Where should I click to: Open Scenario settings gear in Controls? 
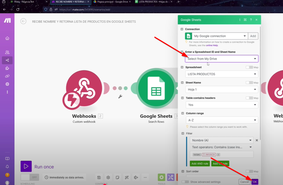(x=108, y=177)
